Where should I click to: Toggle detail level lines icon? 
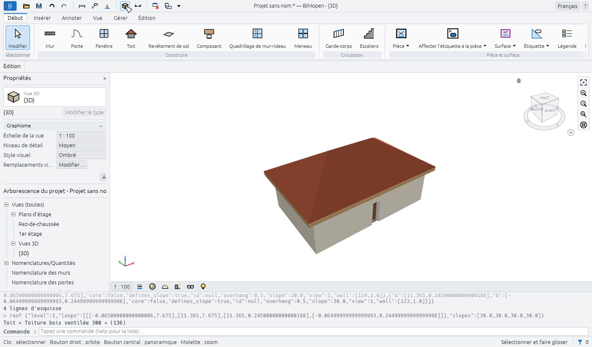point(140,286)
